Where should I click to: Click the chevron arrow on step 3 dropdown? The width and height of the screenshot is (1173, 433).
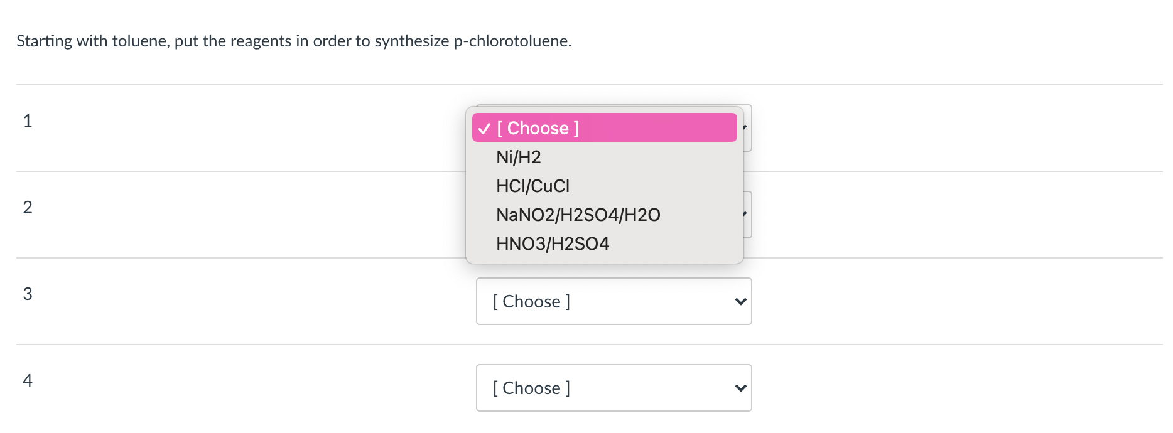(740, 302)
